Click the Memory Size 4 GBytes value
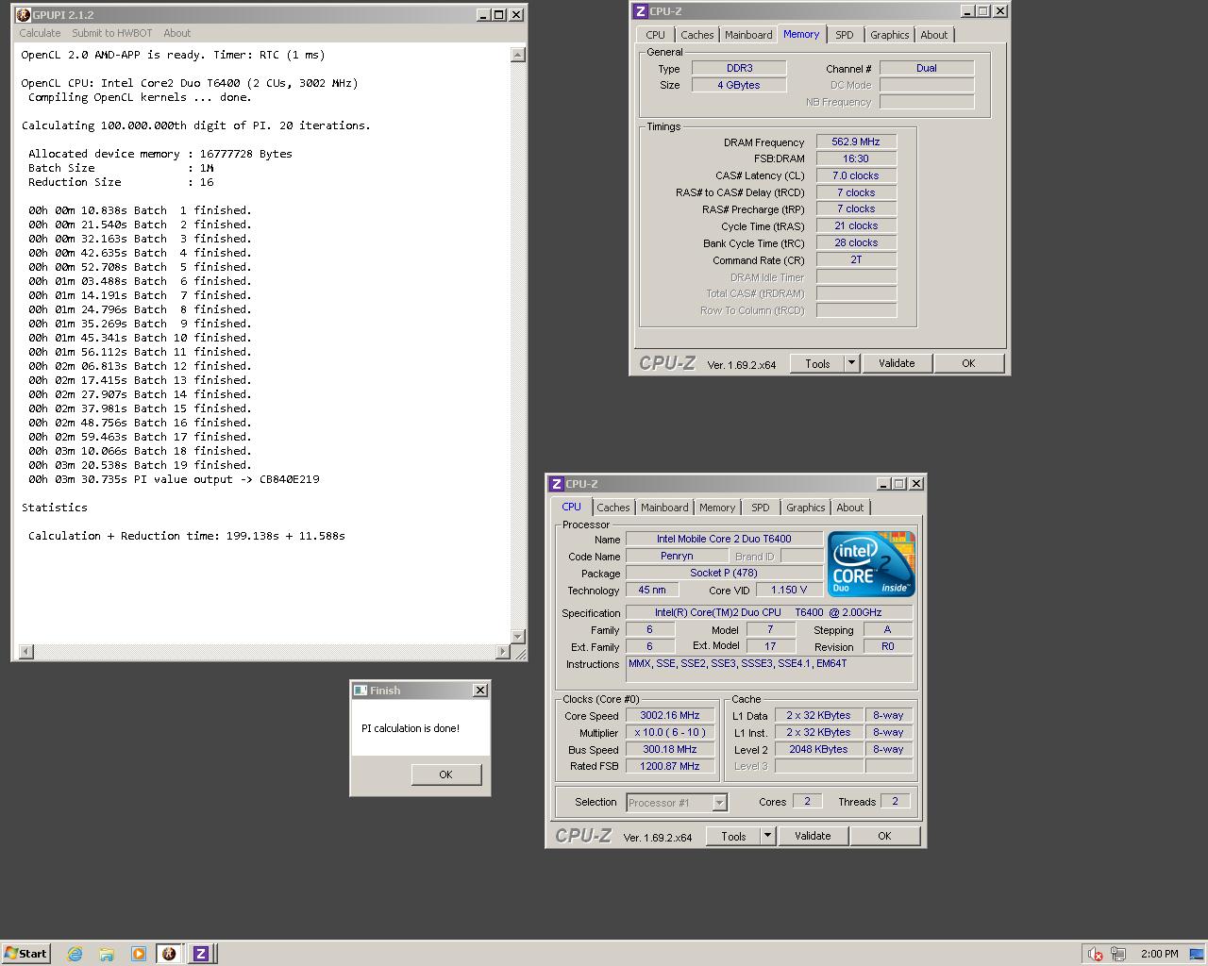Screen dimensions: 1208x966 739,85
